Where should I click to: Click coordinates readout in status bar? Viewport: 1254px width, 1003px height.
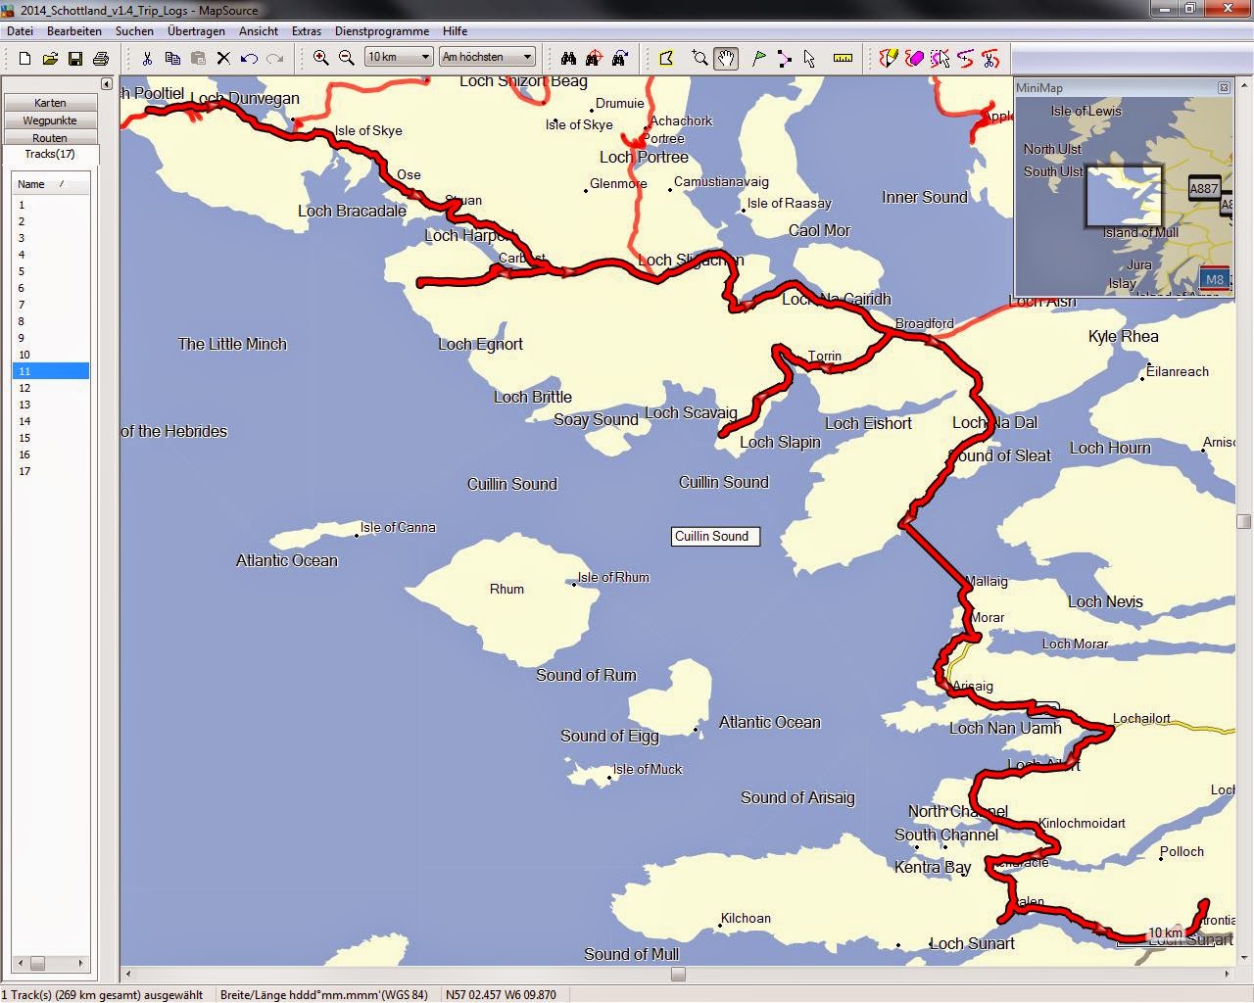click(x=501, y=994)
